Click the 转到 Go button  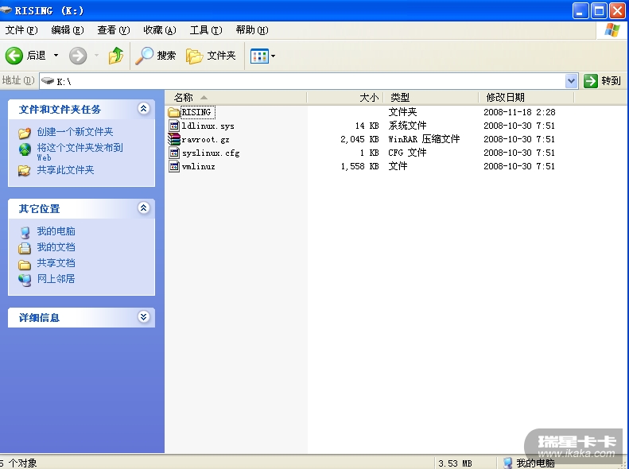(602, 81)
